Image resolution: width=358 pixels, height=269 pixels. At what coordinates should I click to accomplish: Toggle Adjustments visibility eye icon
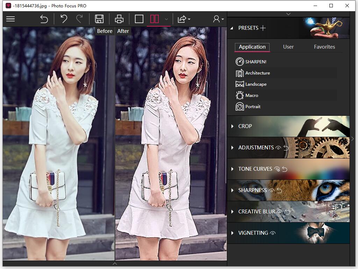coord(278,148)
